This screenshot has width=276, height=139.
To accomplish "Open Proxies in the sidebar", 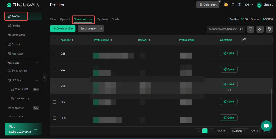I will pos(16,26).
